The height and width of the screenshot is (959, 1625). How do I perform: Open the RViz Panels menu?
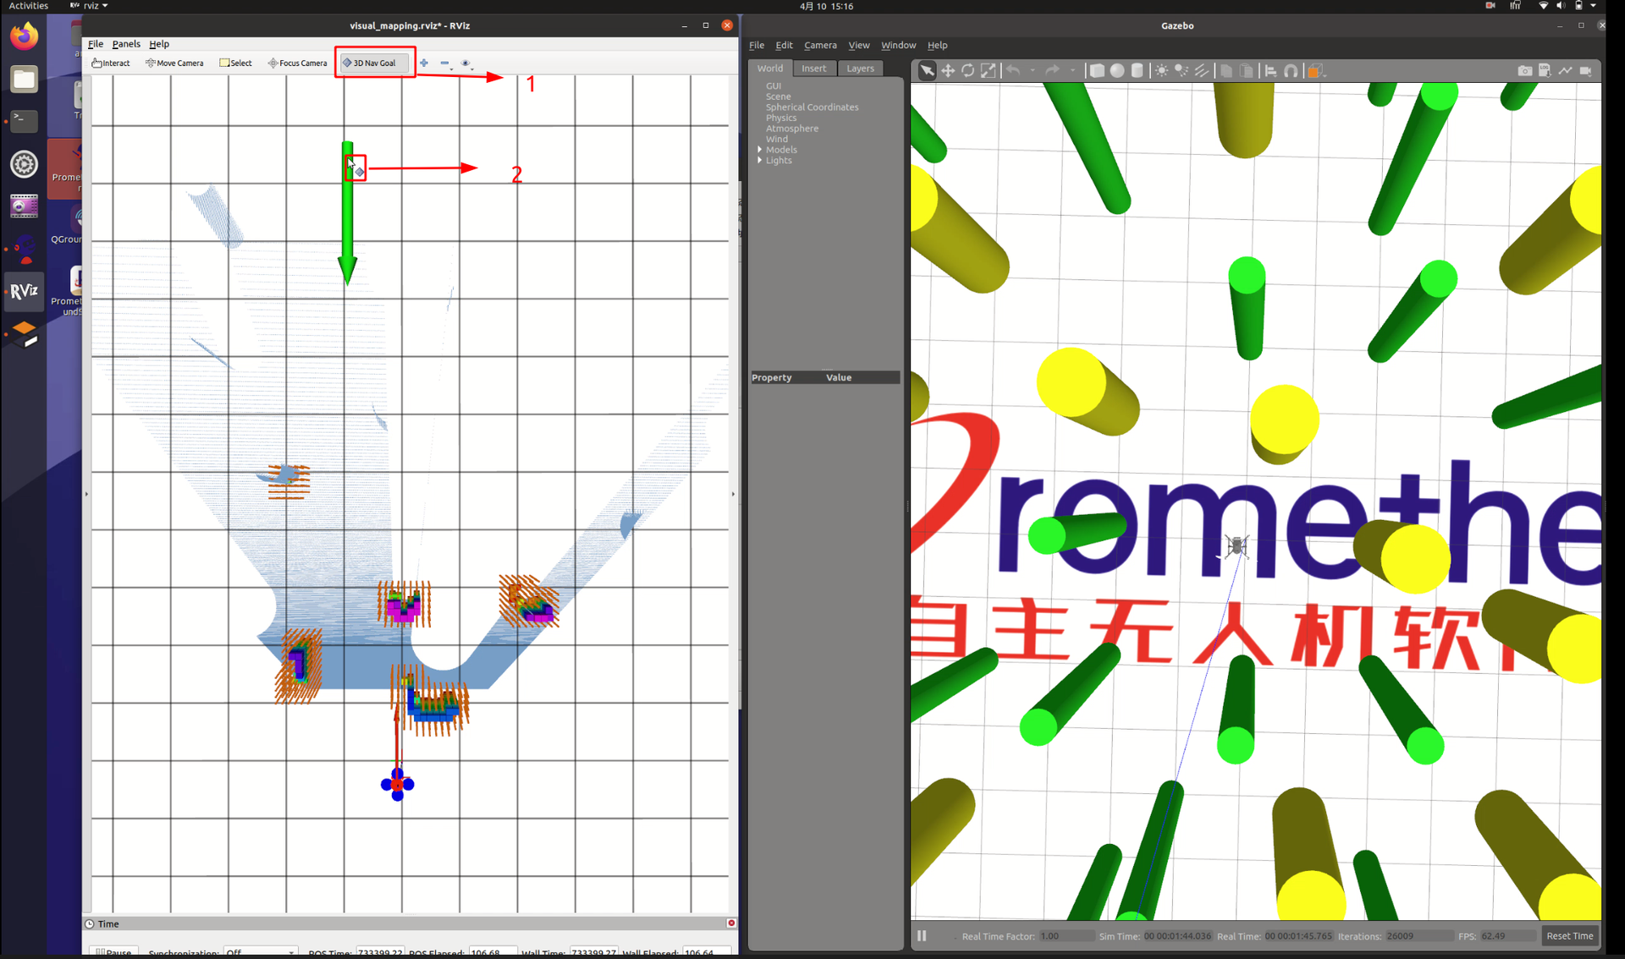point(126,44)
